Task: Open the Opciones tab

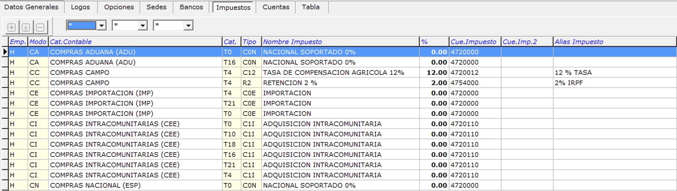Action: coord(119,7)
